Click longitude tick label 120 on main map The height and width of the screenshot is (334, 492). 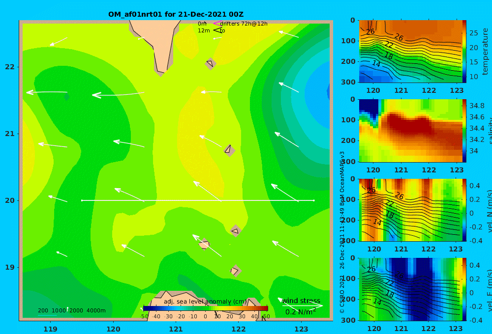[x=113, y=329]
